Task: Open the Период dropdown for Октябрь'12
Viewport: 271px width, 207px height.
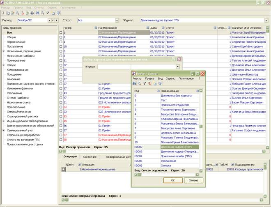Action: (x=49, y=21)
